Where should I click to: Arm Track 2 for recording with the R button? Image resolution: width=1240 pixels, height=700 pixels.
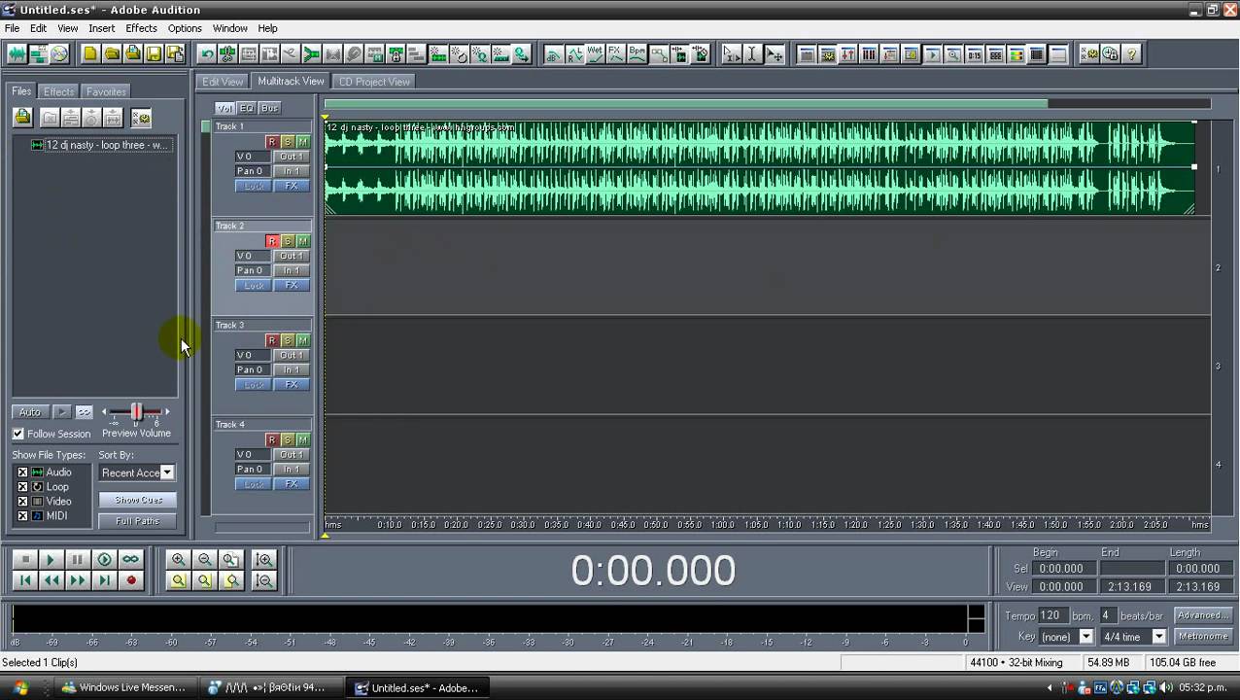pyautogui.click(x=272, y=240)
